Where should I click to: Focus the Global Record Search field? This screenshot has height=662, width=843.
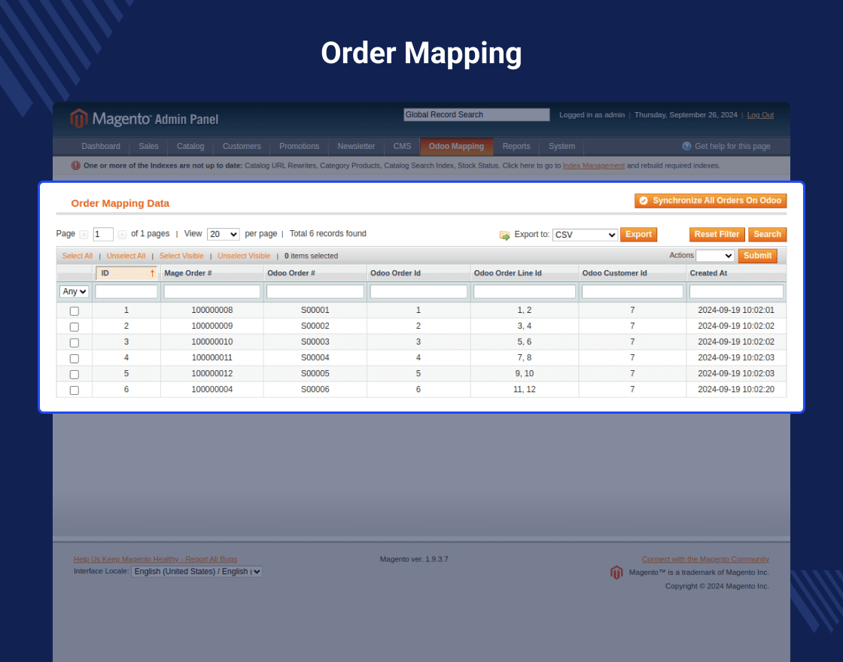[x=477, y=114]
